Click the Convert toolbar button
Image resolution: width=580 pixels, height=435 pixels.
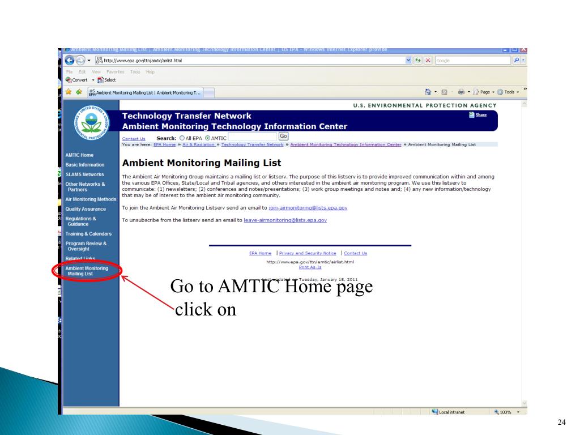[76, 80]
